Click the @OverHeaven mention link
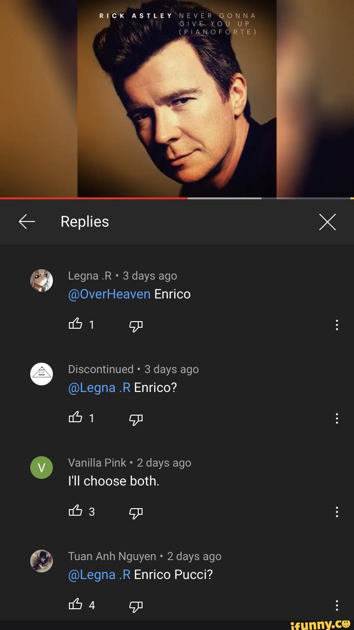Image resolution: width=354 pixels, height=630 pixels. pyautogui.click(x=109, y=294)
